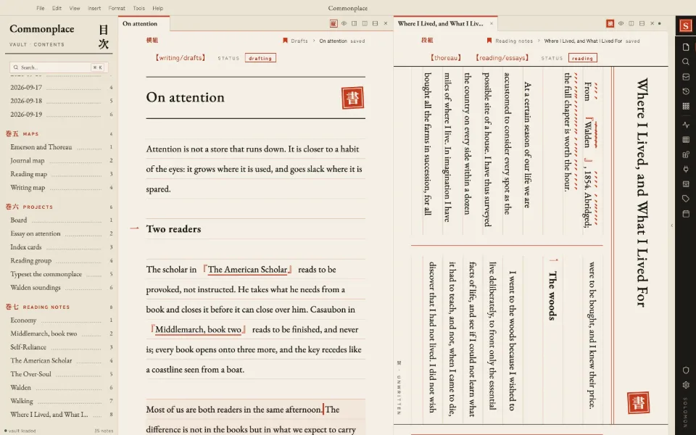Open the Inbox icon in right sidebar

686,77
